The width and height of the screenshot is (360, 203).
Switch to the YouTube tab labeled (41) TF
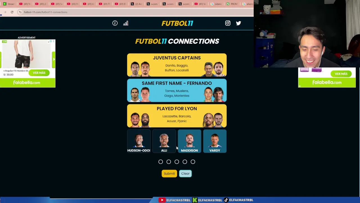click(105, 4)
